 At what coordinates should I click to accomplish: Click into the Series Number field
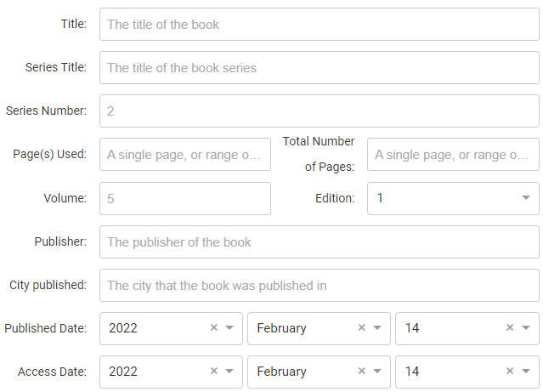coord(319,111)
